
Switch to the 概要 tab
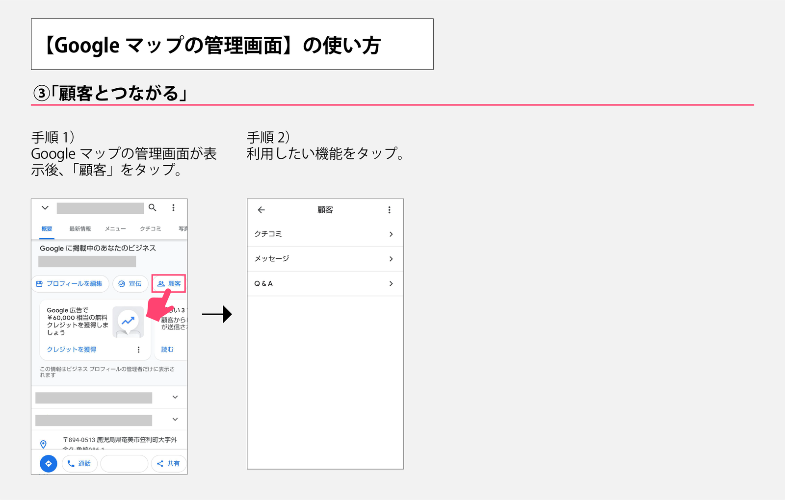point(47,229)
